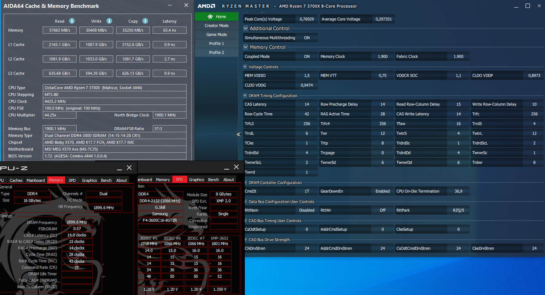
Task: Click the Memory Clock 1.900 value
Action: pos(383,57)
